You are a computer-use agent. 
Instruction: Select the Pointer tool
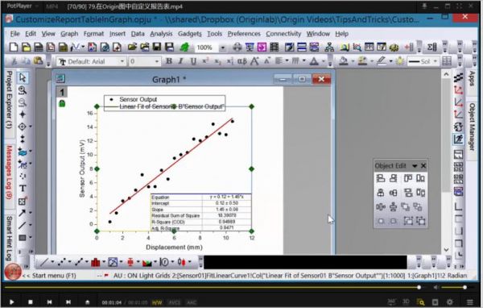[x=23, y=77]
